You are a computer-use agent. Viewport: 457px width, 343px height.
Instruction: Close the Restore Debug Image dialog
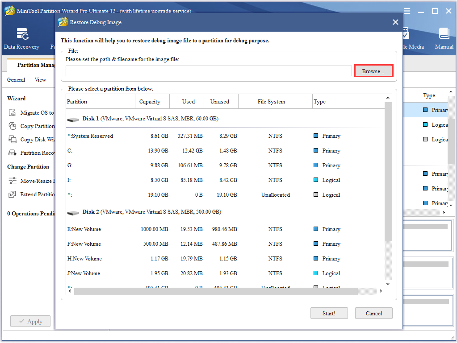coord(395,22)
